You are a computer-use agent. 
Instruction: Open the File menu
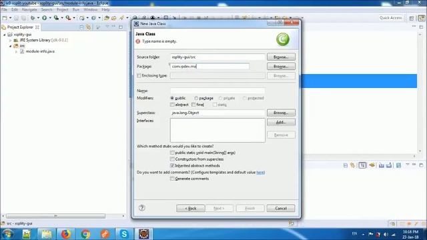coord(4,9)
